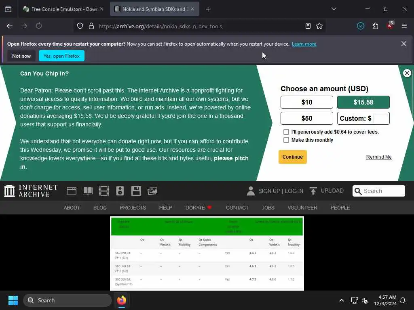Open the notification bell icon
This screenshot has width=414, height=310.
point(403,300)
